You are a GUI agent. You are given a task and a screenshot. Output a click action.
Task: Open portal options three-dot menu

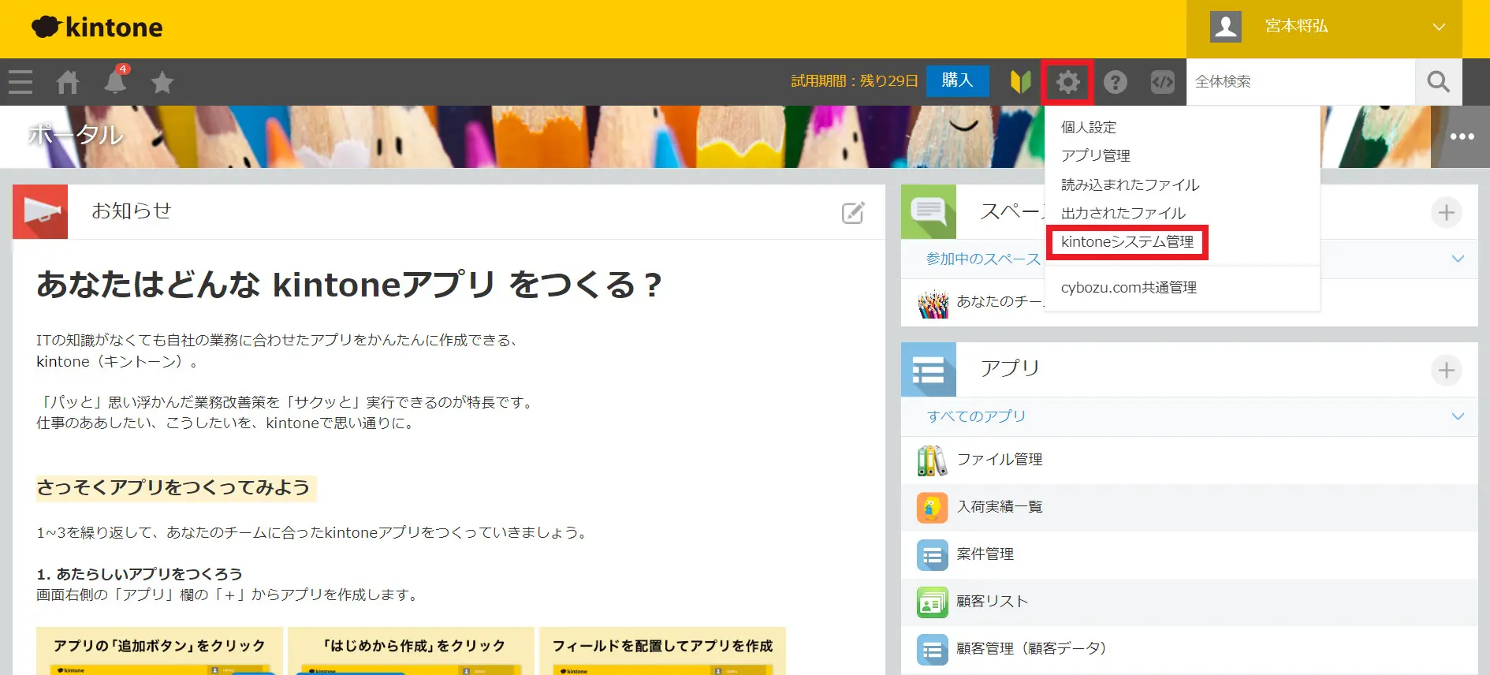(x=1462, y=136)
